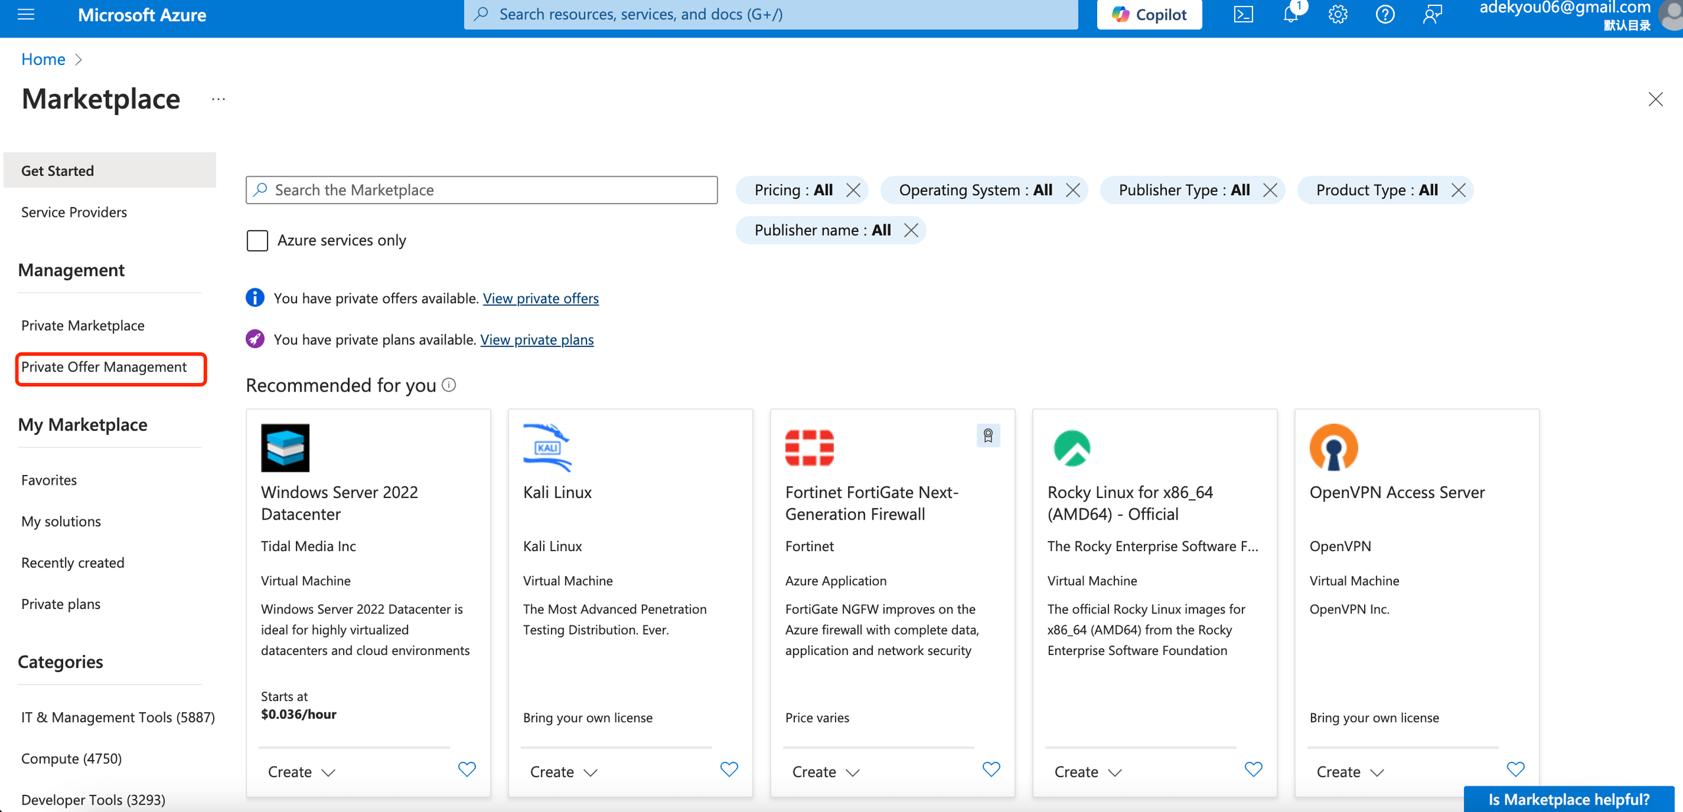1683x812 pixels.
Task: Open the info tooltip next to Recommended for you
Action: (448, 386)
